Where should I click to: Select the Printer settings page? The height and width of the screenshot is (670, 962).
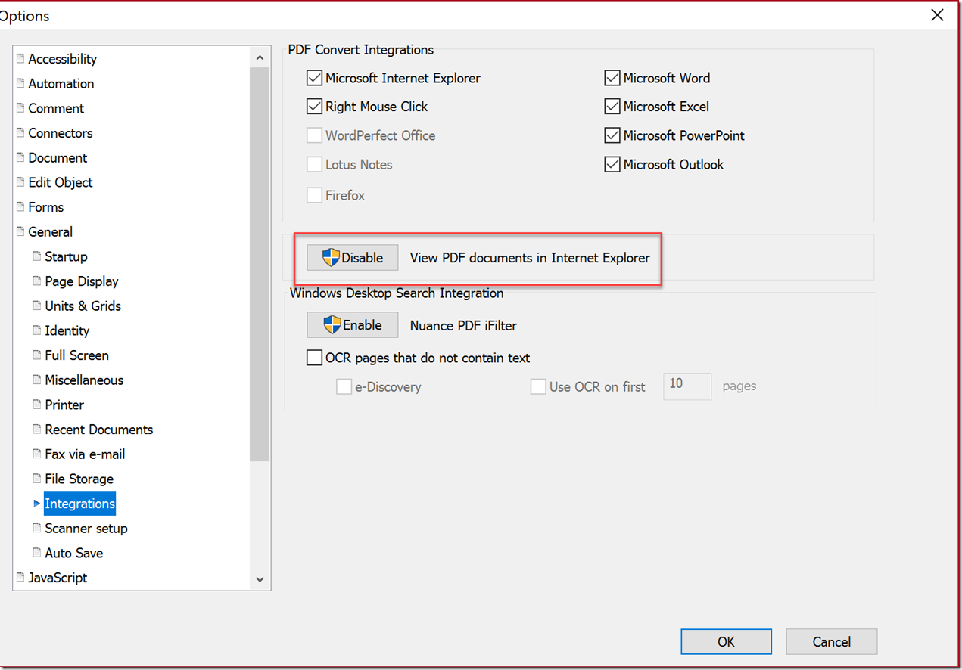point(64,405)
